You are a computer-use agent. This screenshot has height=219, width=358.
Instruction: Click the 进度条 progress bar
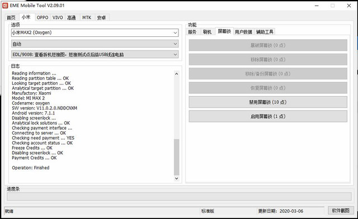tap(179, 197)
